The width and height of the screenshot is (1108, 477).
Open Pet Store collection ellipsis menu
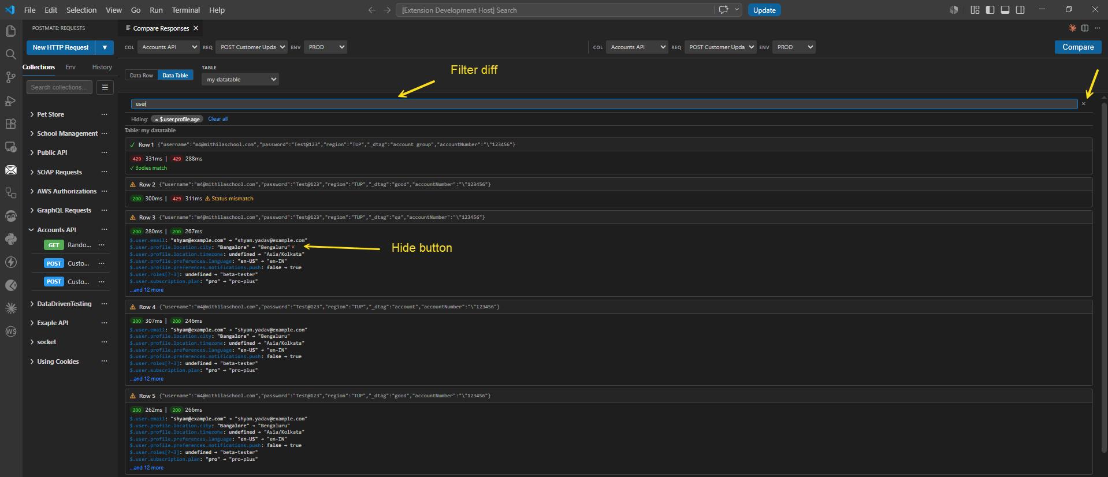coord(104,114)
